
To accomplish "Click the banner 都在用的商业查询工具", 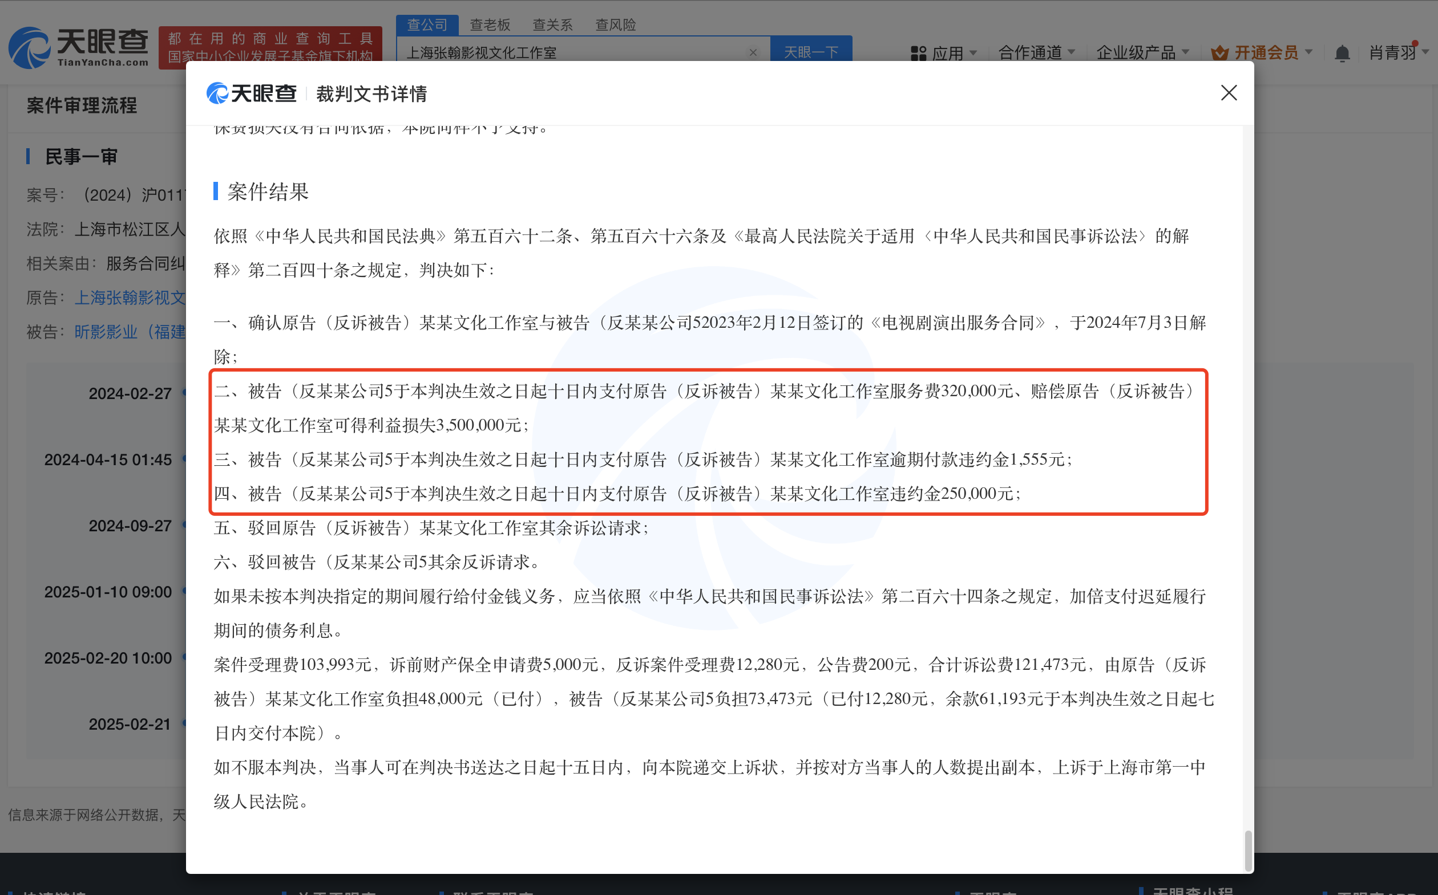I will click(270, 47).
